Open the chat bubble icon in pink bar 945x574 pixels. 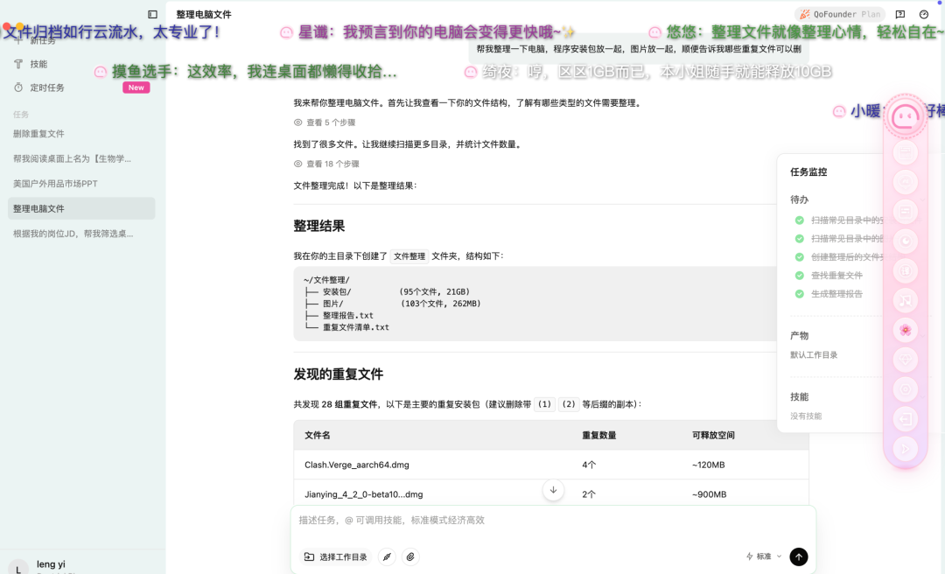[906, 182]
